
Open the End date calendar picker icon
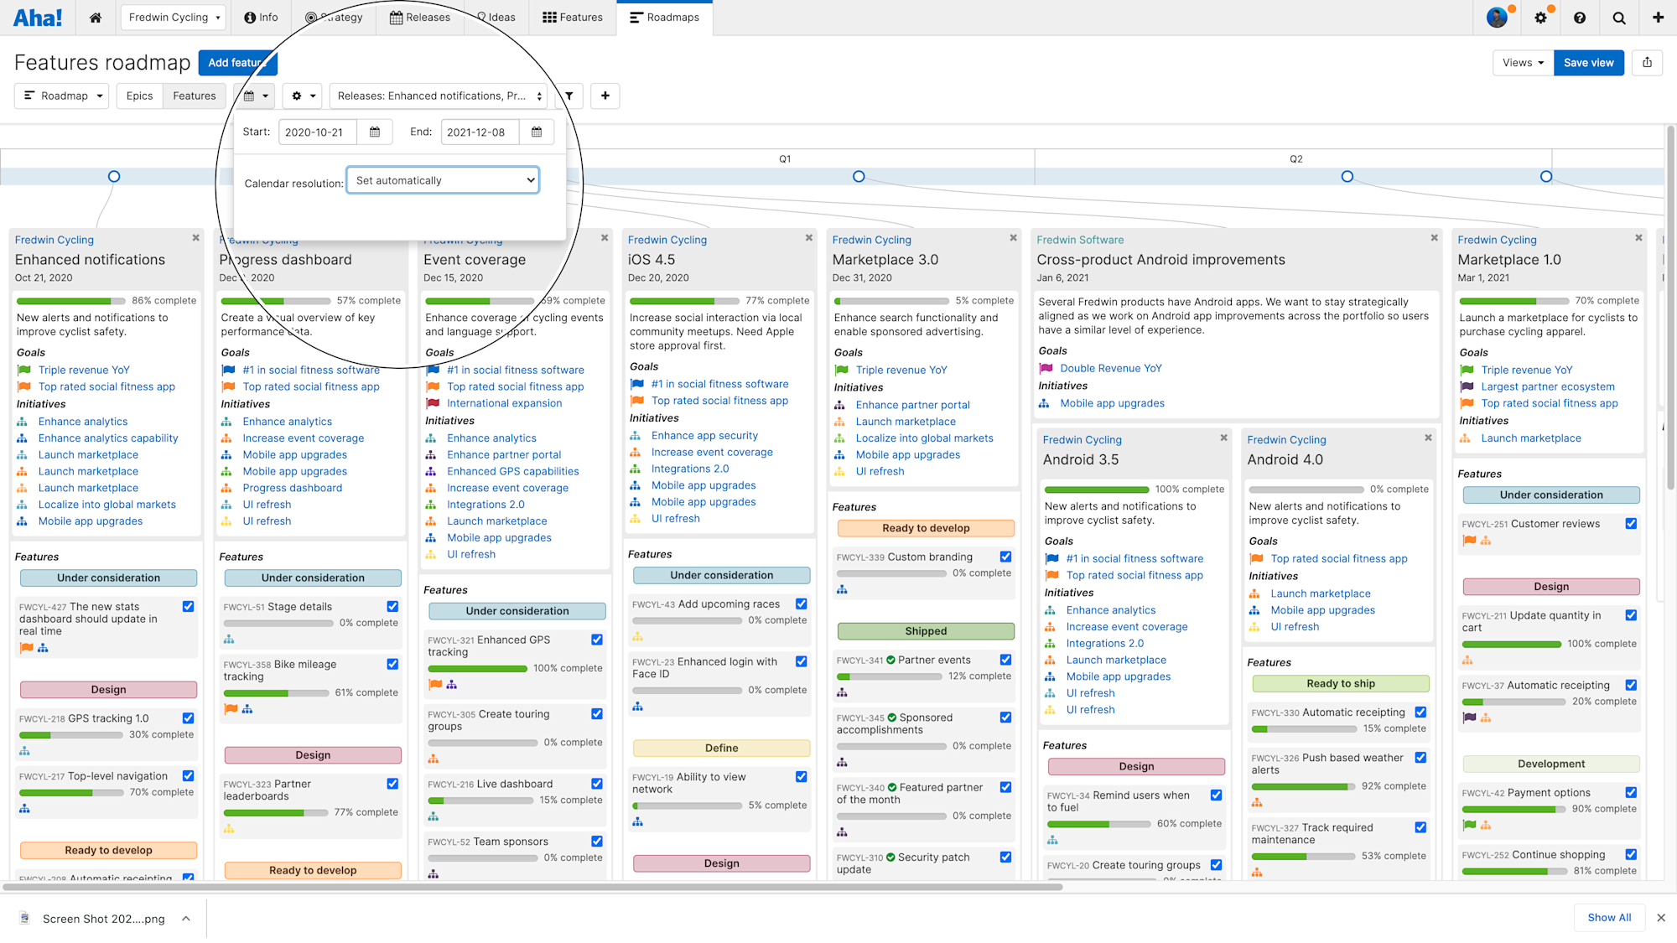(537, 132)
